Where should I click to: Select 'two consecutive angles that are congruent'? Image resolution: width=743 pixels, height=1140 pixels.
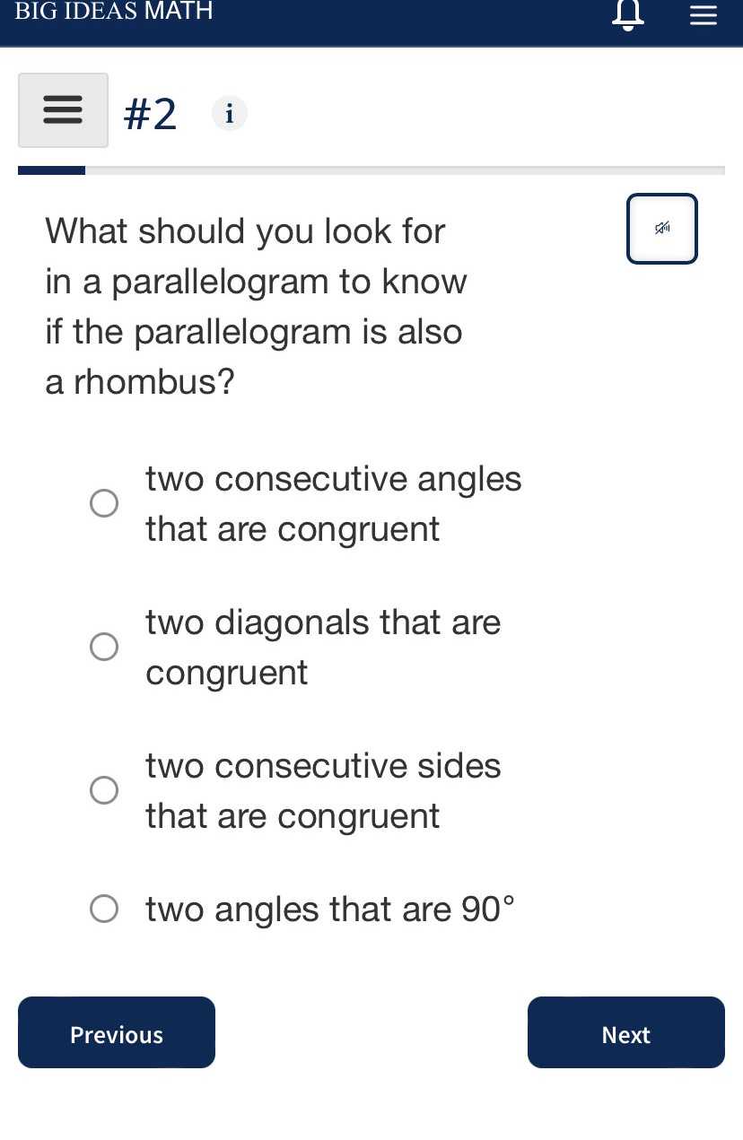(104, 503)
